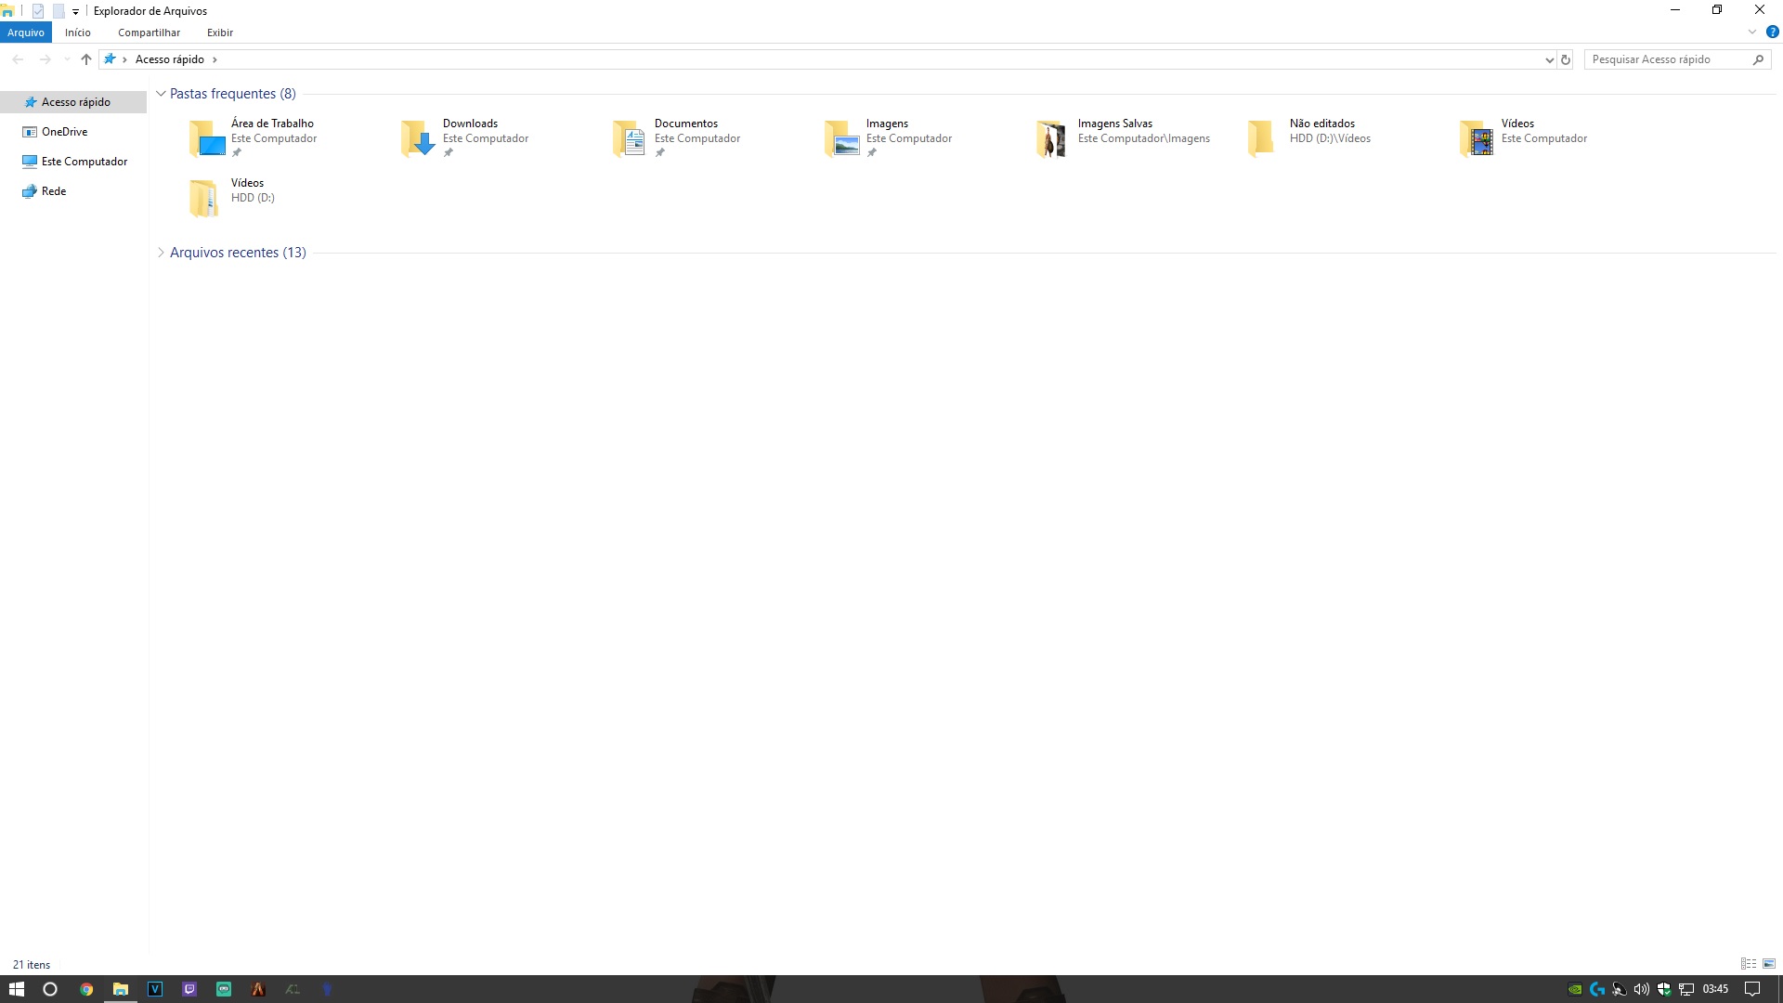Open the Compartilhar ribbon tab

149,33
